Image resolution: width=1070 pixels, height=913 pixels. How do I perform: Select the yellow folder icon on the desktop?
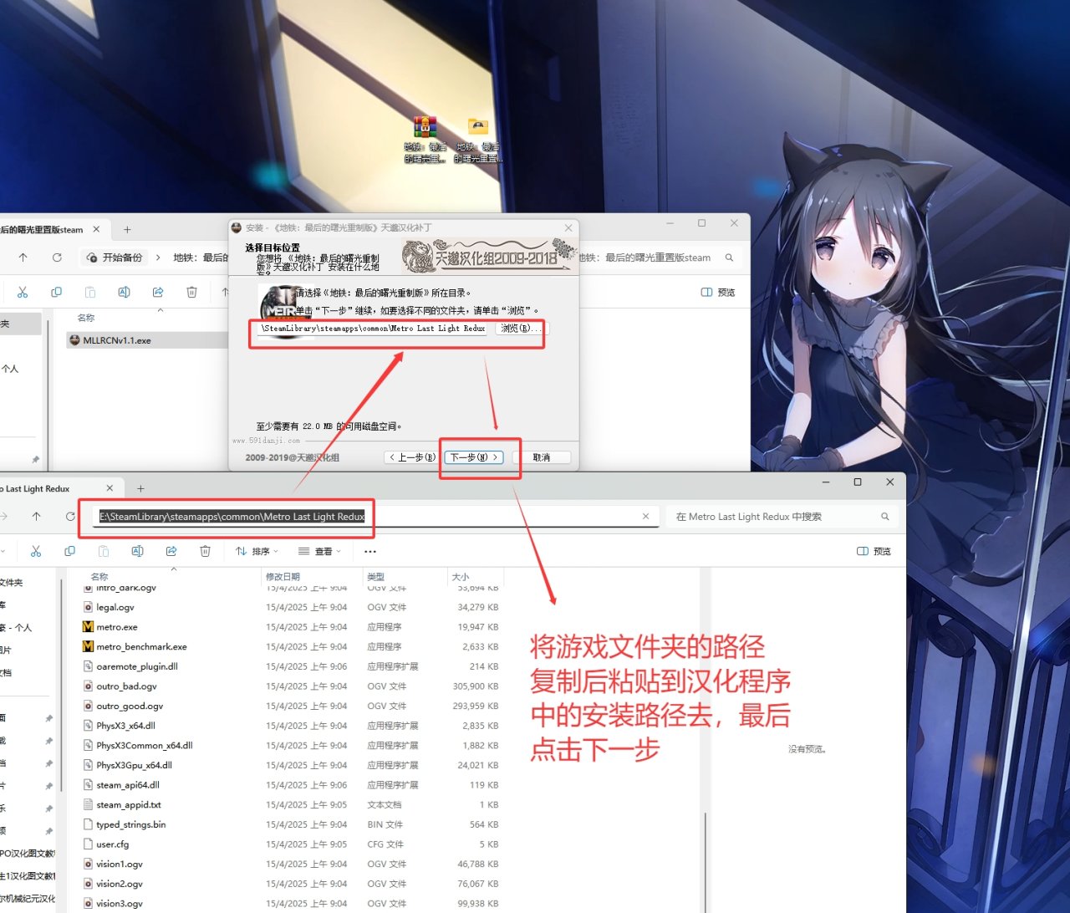coord(477,127)
